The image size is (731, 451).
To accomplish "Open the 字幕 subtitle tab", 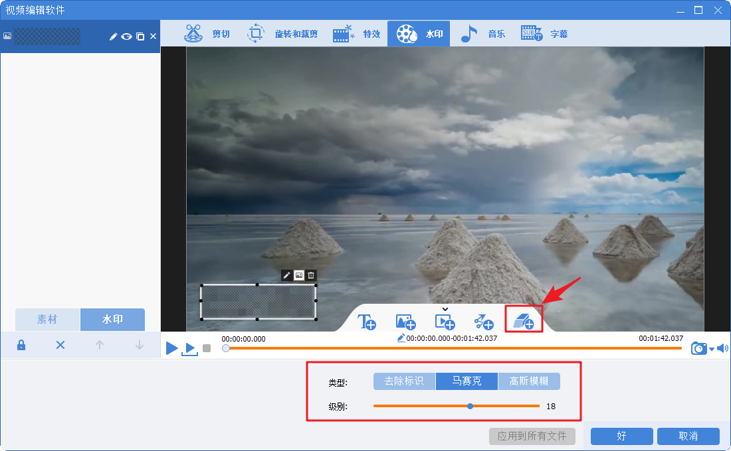I will (544, 34).
